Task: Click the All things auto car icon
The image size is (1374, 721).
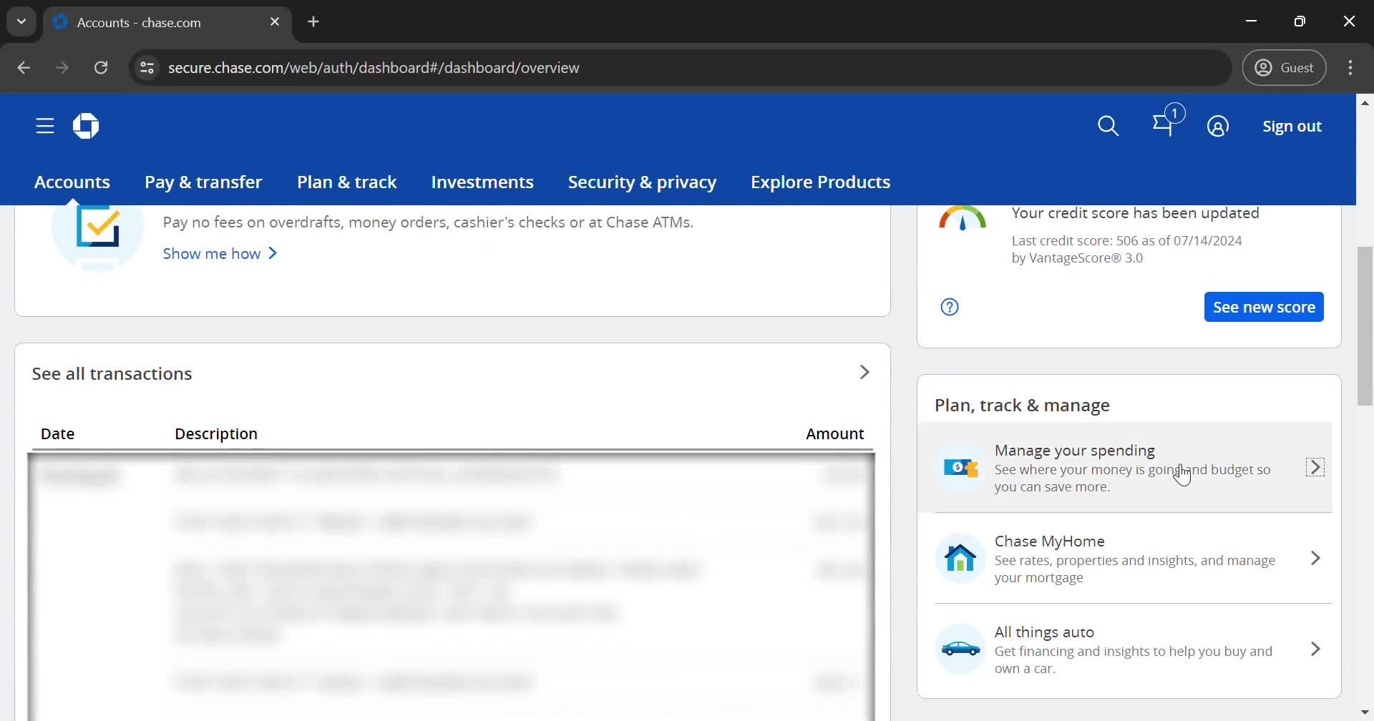Action: pyautogui.click(x=960, y=649)
